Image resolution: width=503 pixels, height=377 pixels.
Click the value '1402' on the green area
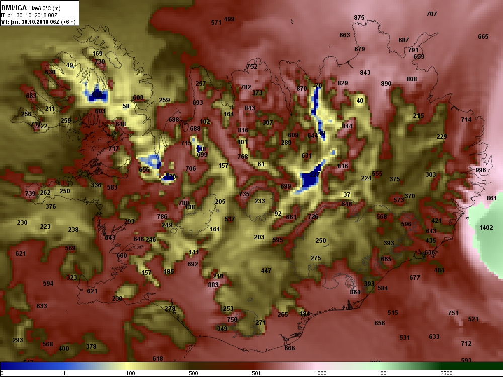pos(486,228)
